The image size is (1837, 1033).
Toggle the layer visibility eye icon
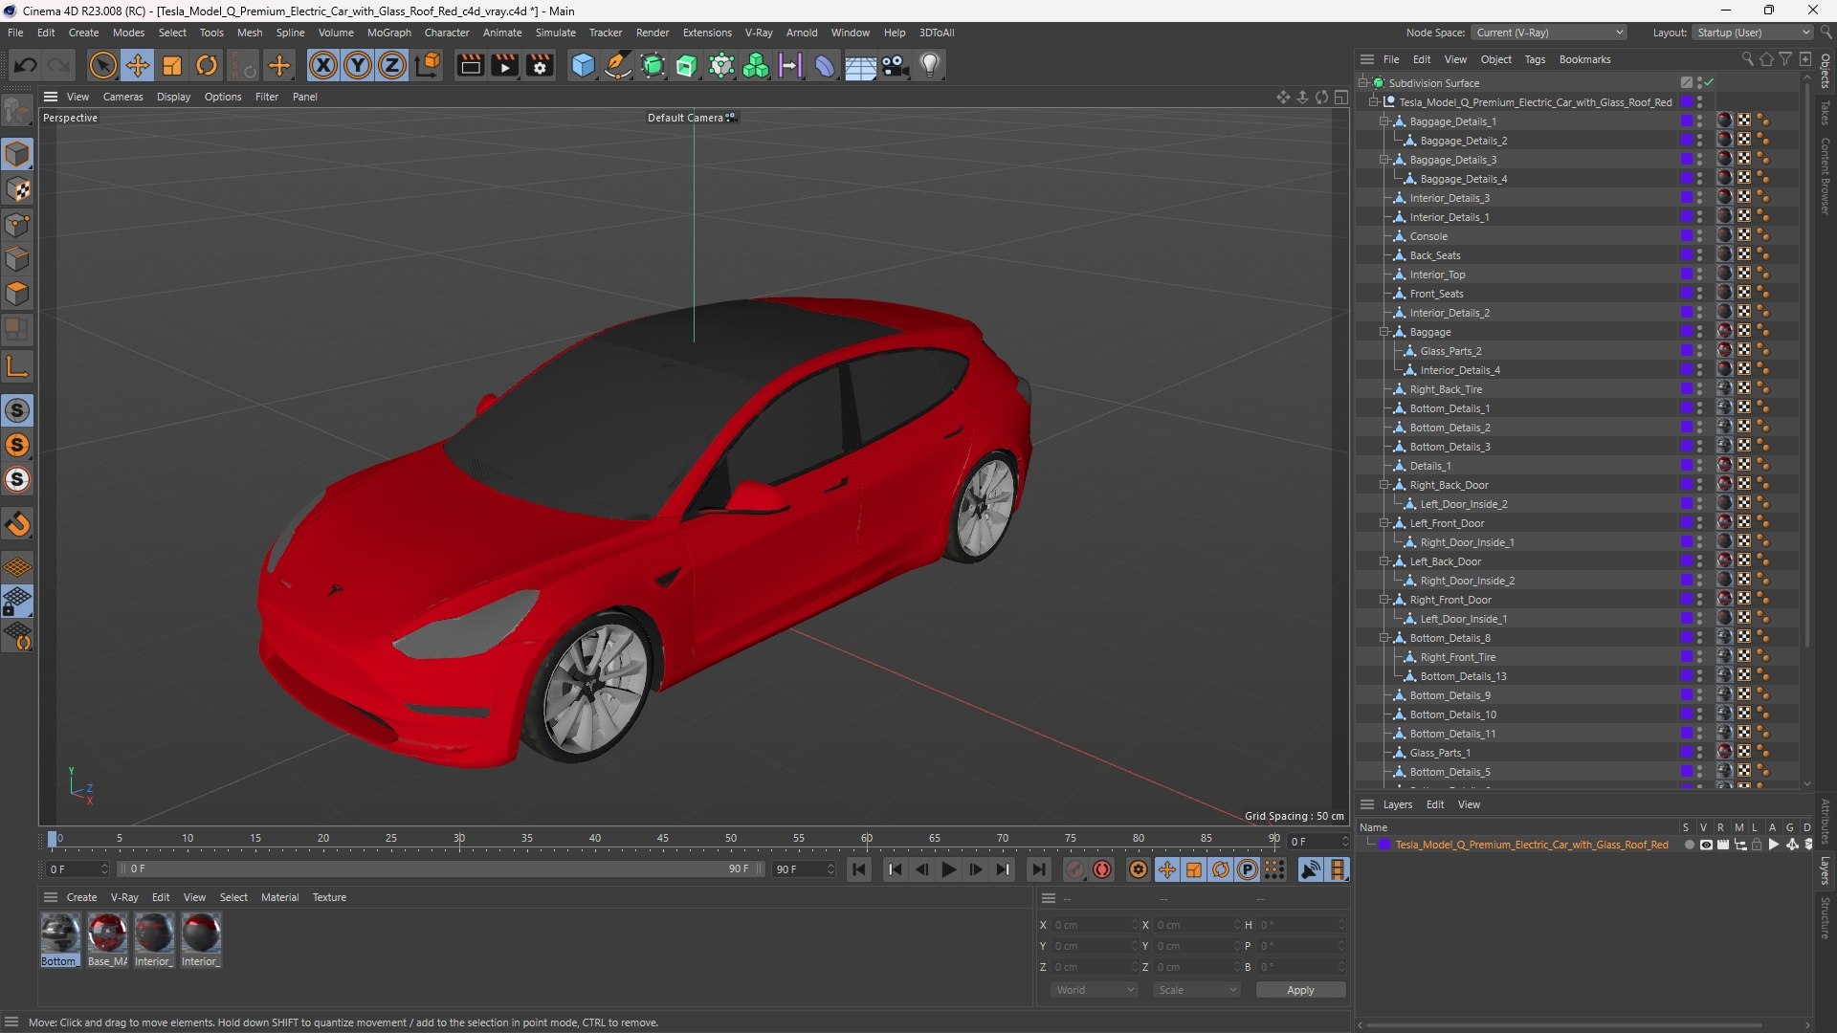coord(1706,845)
